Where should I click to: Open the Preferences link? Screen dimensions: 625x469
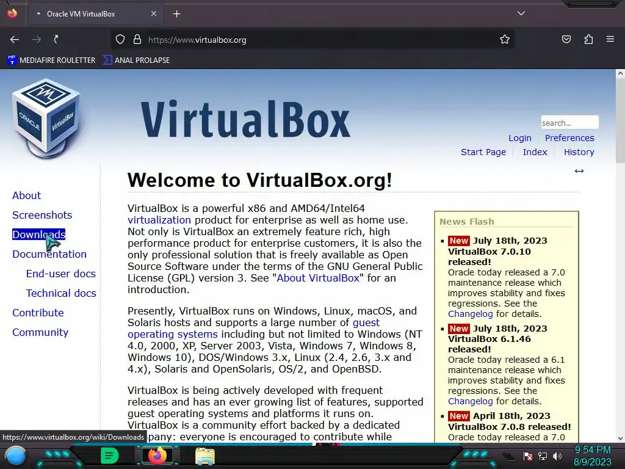pos(569,138)
